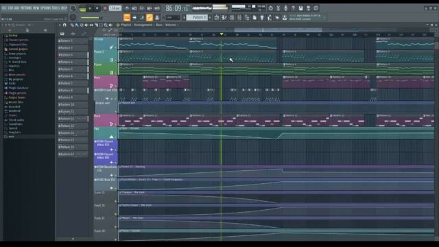Open the Browser toggle icon

pos(247,18)
